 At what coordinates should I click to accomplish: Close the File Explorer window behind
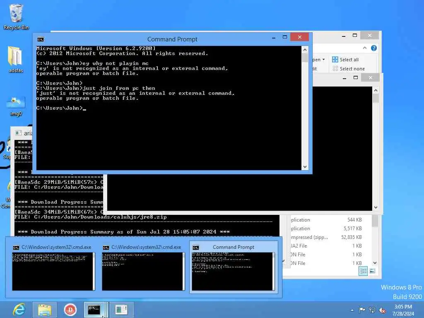tap(370, 36)
